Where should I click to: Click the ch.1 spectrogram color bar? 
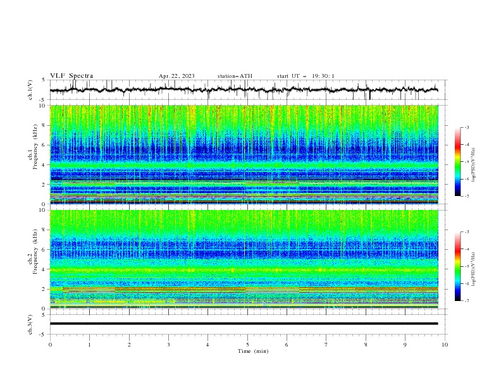point(457,162)
